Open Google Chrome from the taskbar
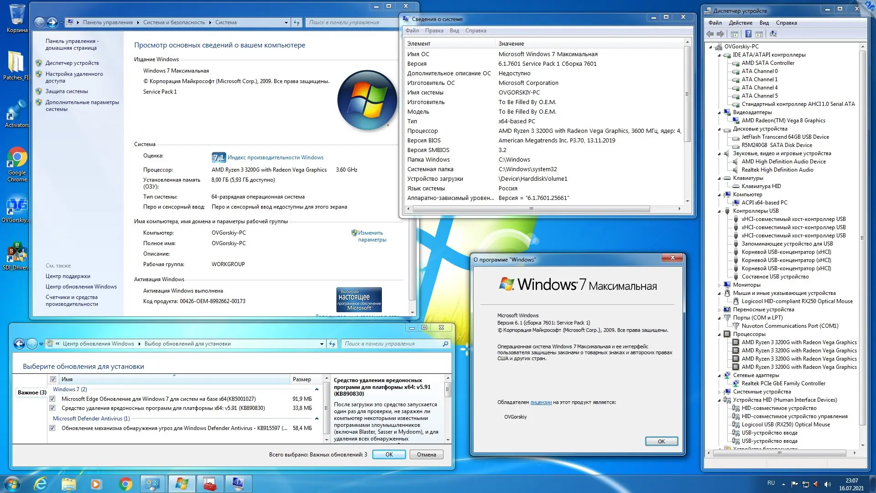Viewport: 876px width, 493px height. point(125,484)
